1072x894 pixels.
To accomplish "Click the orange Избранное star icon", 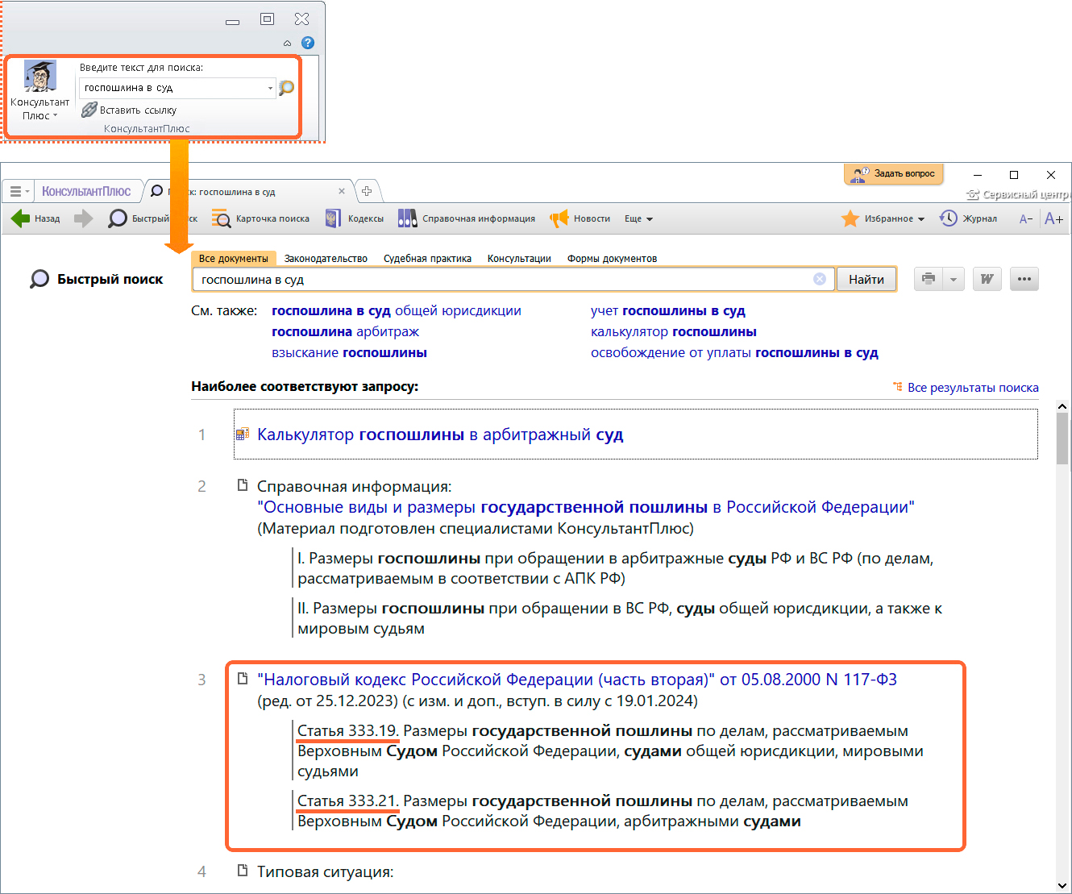I will pos(850,218).
